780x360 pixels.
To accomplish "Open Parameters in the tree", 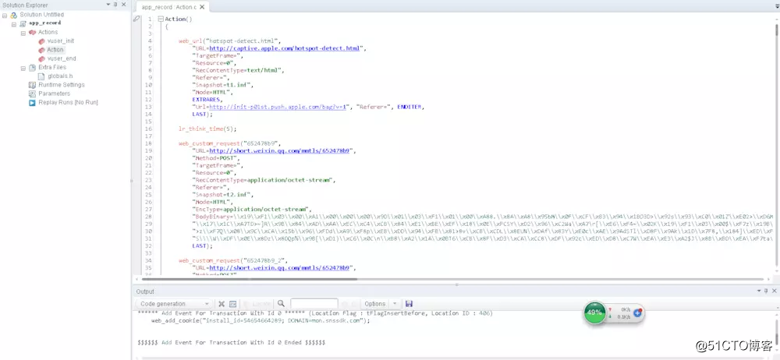I will tap(55, 94).
